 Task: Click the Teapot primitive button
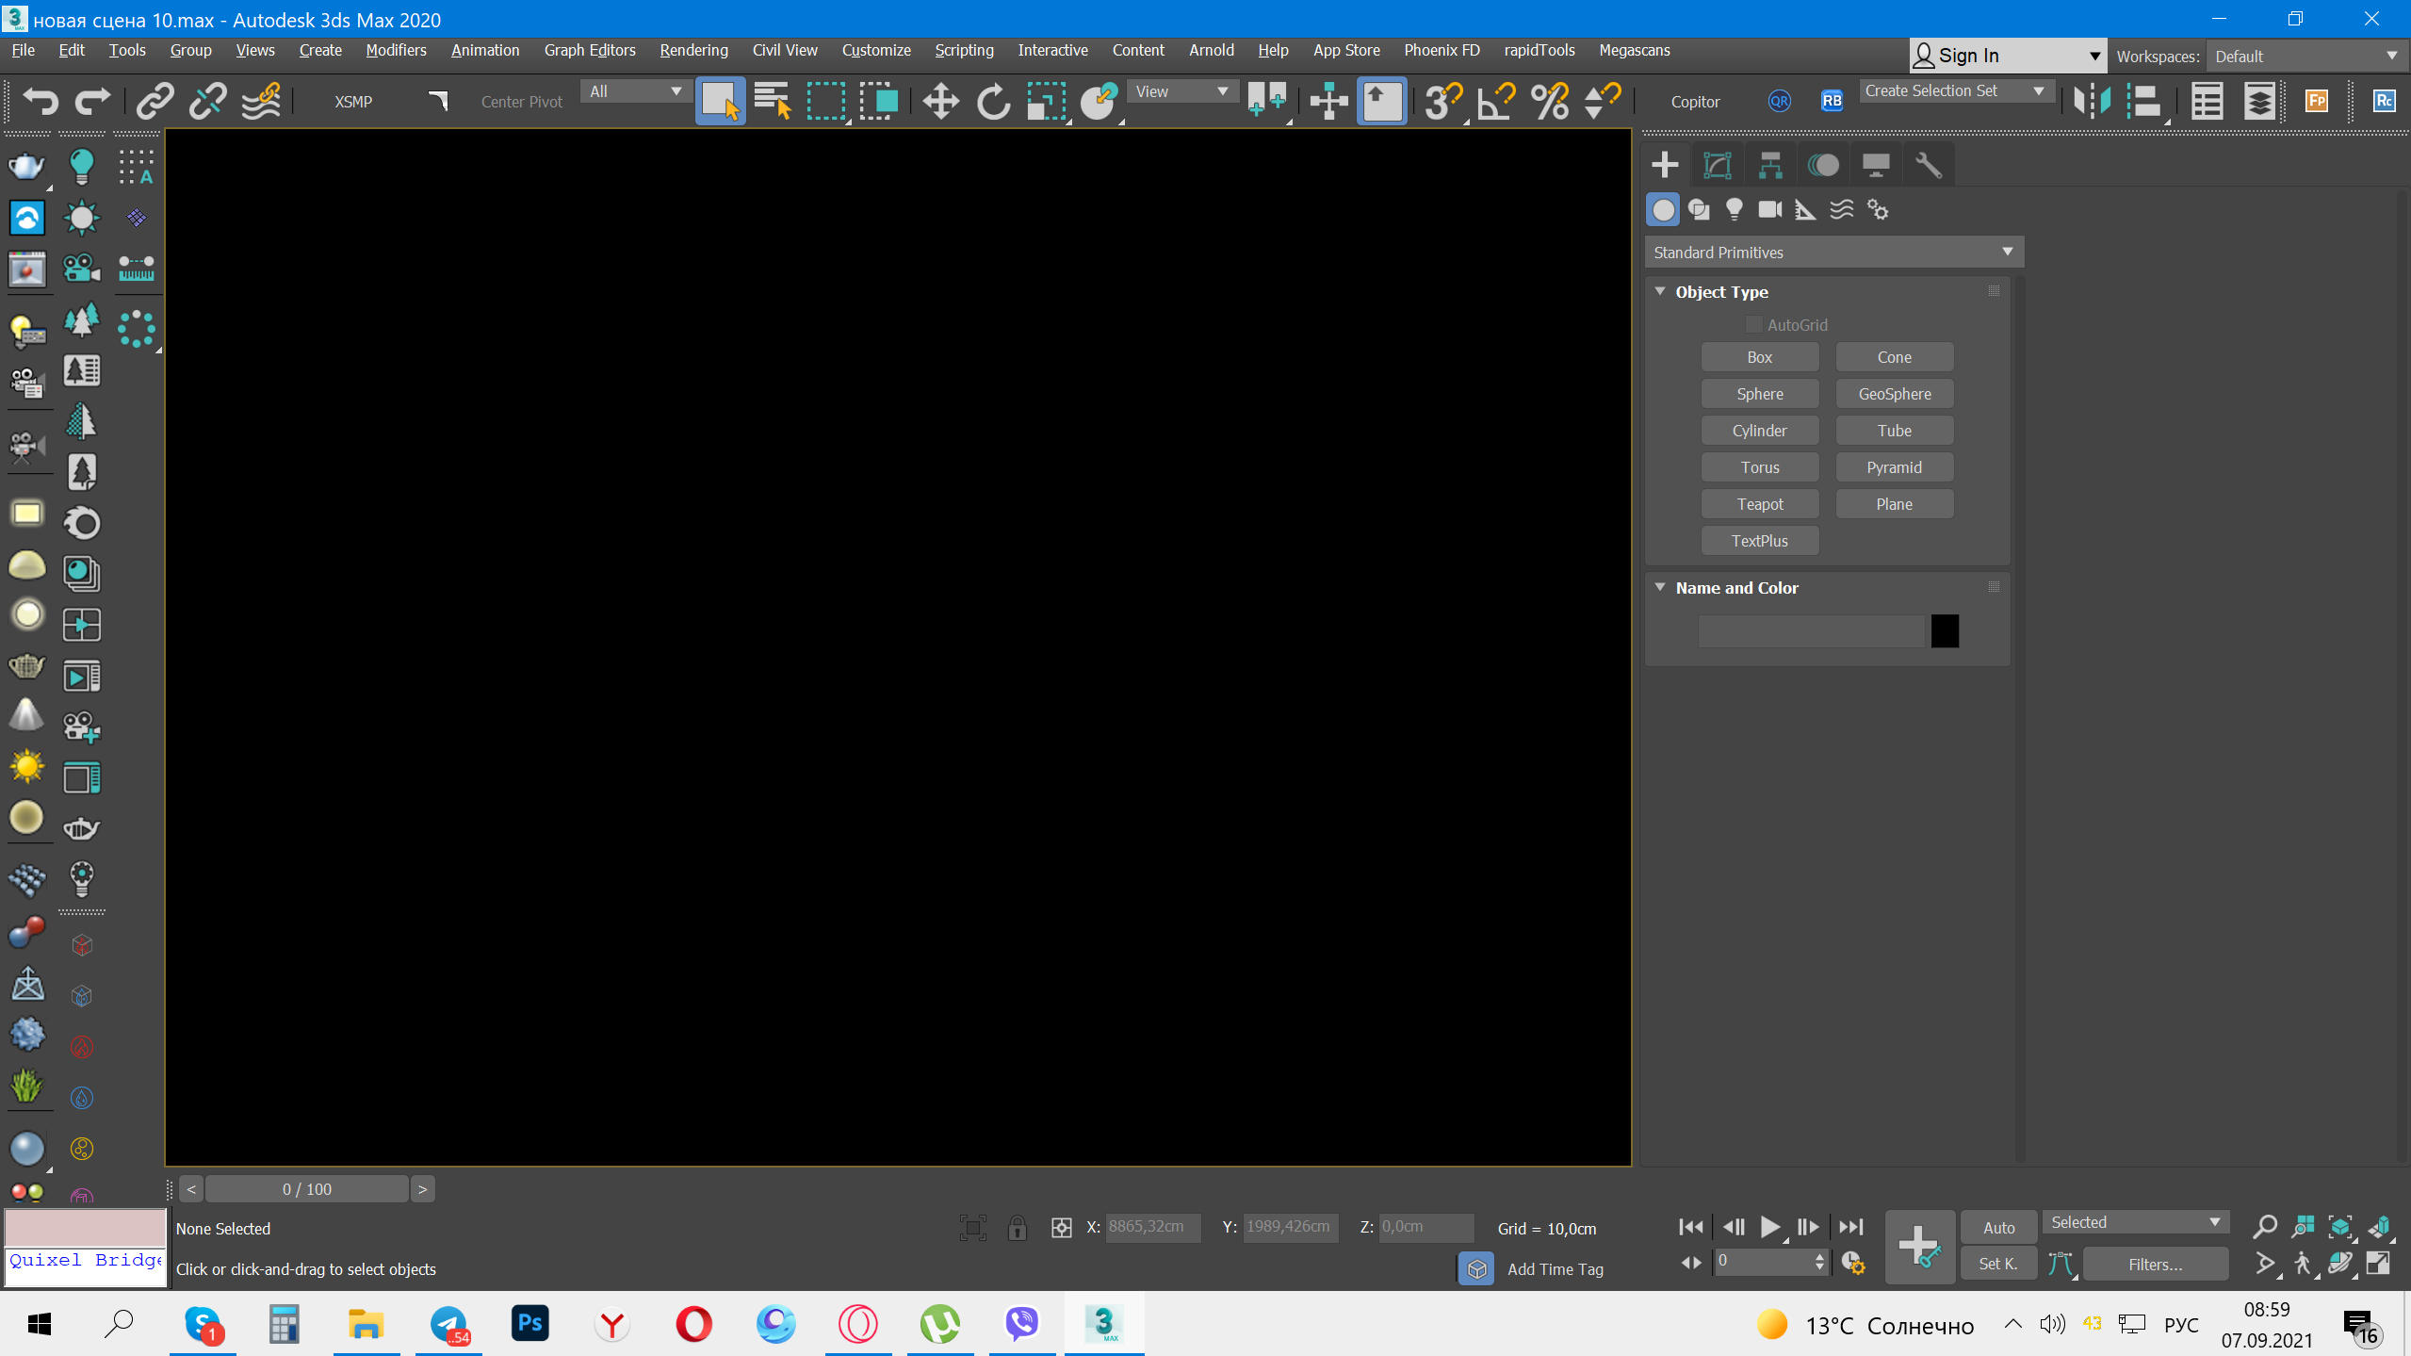pyautogui.click(x=1759, y=504)
